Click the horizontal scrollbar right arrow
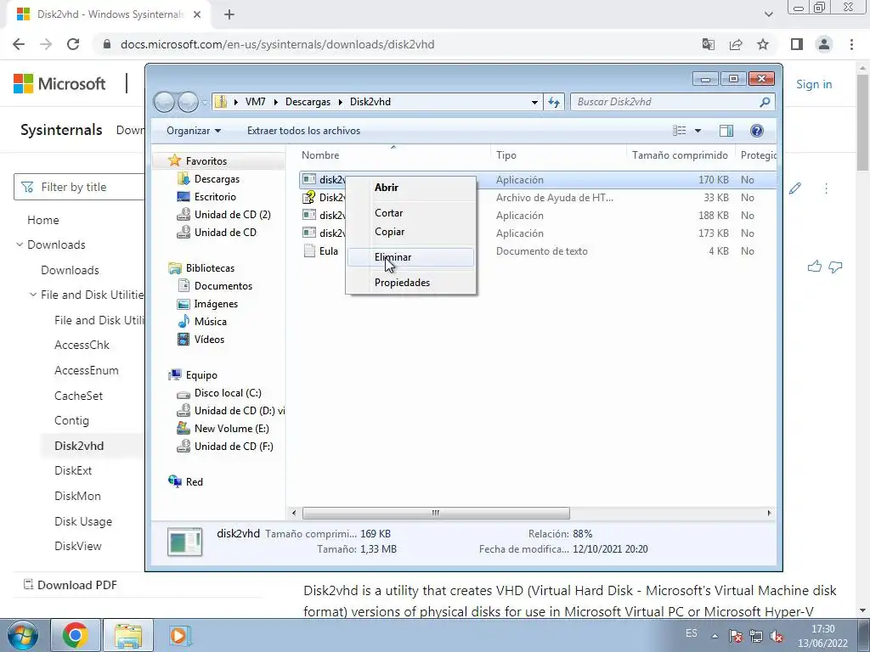The image size is (870, 652). coord(769,513)
